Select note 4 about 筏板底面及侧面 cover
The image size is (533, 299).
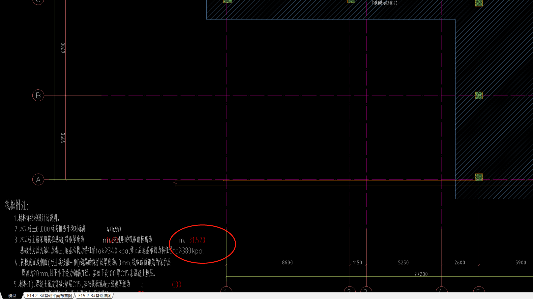point(93,263)
